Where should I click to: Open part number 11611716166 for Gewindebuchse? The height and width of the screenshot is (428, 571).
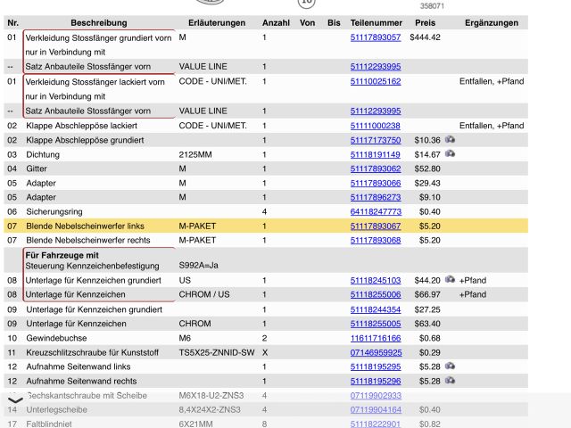click(376, 338)
